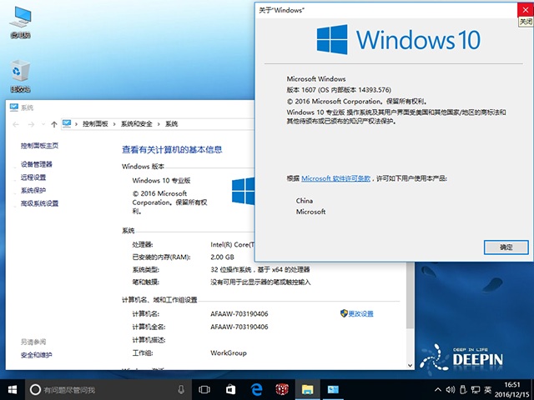Click the Cortana microphone icon
Image resolution: width=534 pixels, height=400 pixels.
(x=181, y=389)
